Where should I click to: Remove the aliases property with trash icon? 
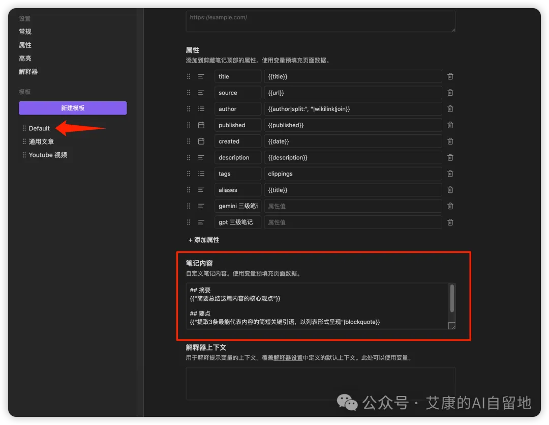pyautogui.click(x=450, y=189)
